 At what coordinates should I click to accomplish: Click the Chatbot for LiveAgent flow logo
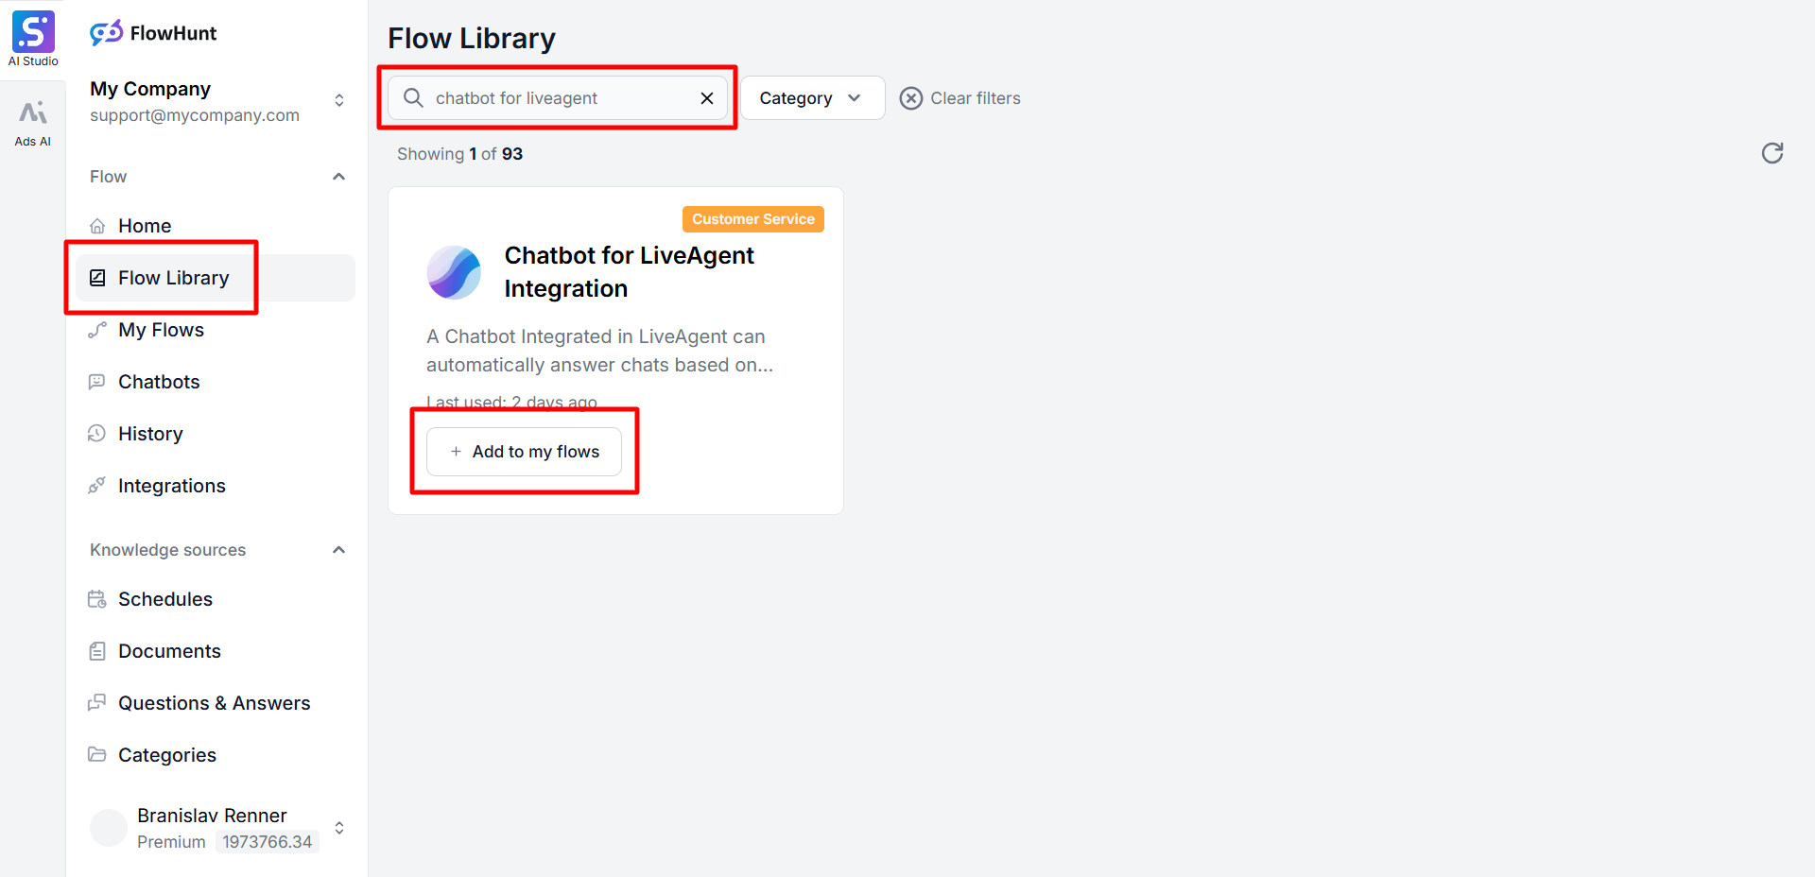pyautogui.click(x=454, y=272)
